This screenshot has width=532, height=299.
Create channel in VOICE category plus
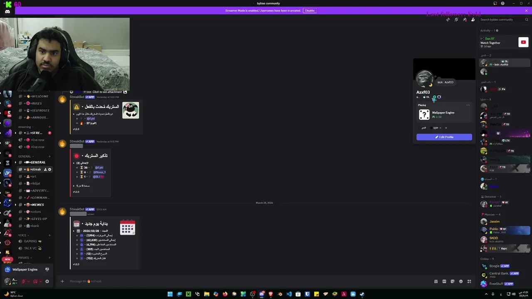pyautogui.click(x=49, y=235)
